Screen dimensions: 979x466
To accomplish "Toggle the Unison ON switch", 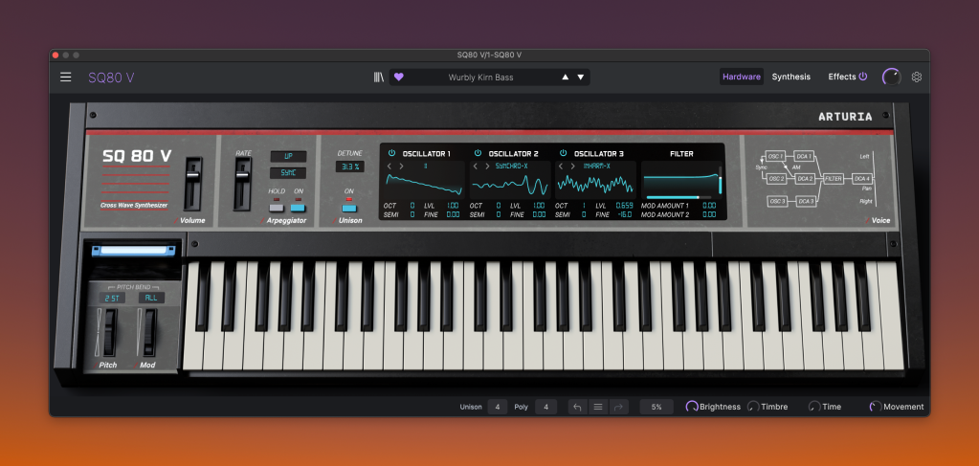I will [x=349, y=207].
